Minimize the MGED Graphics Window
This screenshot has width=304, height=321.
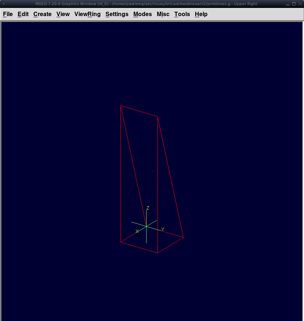point(288,4)
